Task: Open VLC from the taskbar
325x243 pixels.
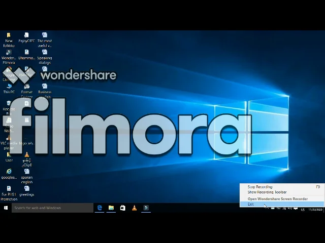Action: 134,208
